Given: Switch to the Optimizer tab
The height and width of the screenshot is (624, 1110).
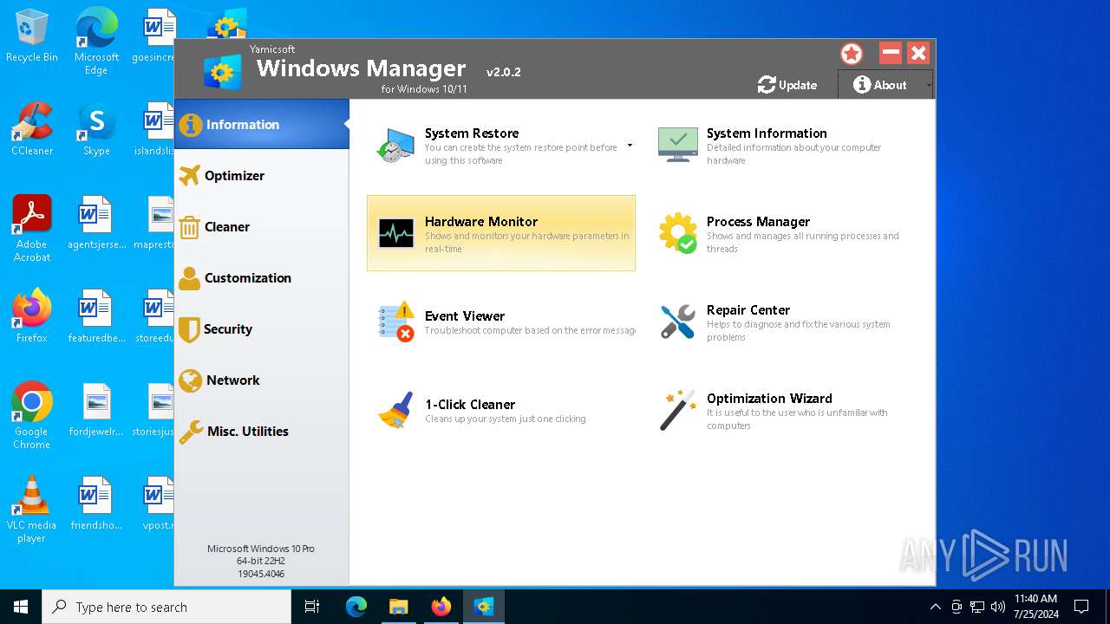Looking at the screenshot, I should (x=262, y=176).
